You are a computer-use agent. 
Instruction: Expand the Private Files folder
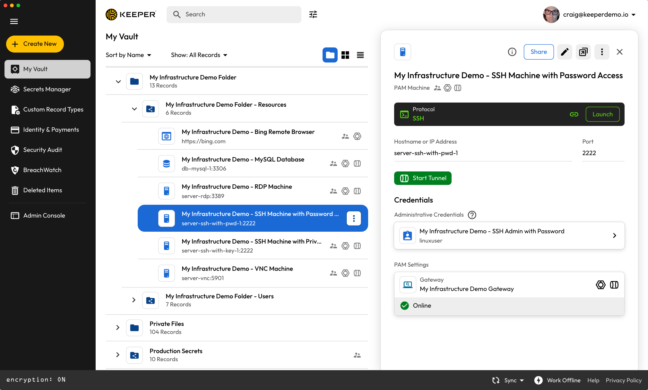117,328
